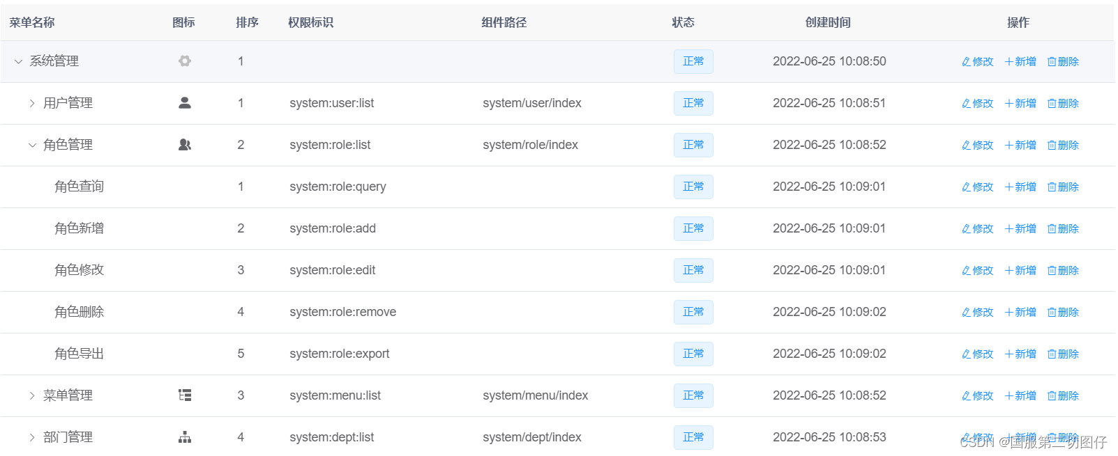
Task: Expand the 菜单管理 tree node
Action: click(32, 395)
